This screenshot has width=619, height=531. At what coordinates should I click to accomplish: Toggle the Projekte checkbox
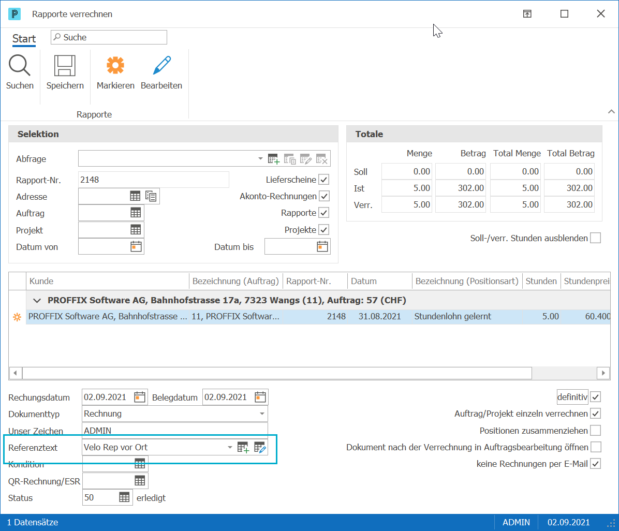(x=323, y=230)
